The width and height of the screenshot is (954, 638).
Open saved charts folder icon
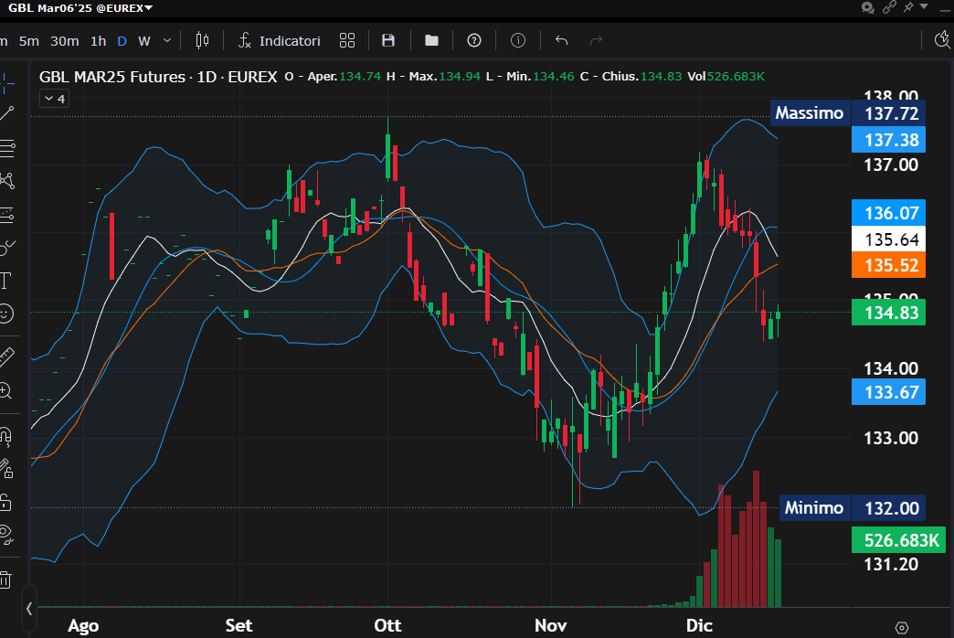point(431,40)
